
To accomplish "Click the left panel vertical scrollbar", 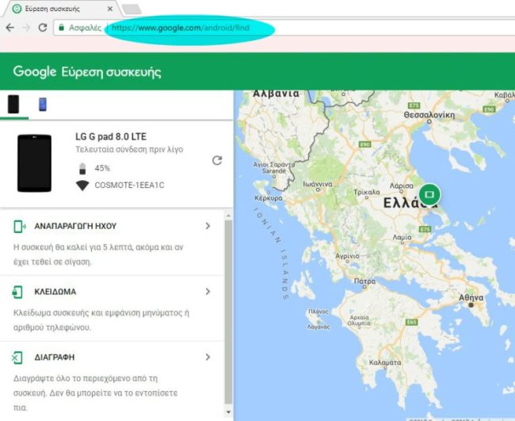I will (230, 317).
